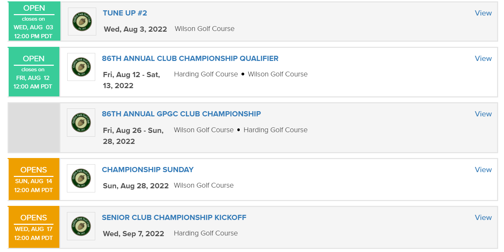
Task: Click View for Championship Sunday
Action: (483, 170)
